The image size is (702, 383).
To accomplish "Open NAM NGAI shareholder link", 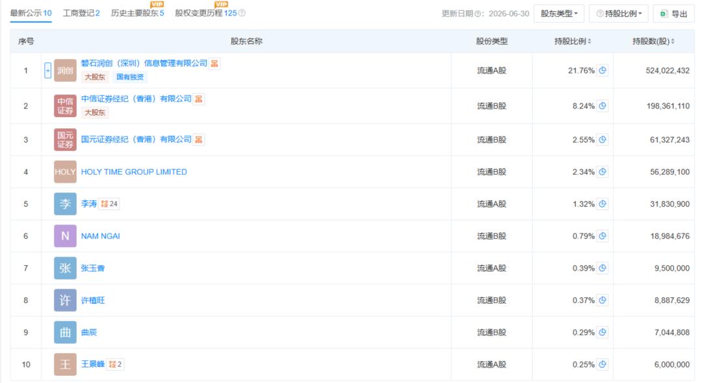I will tap(100, 236).
